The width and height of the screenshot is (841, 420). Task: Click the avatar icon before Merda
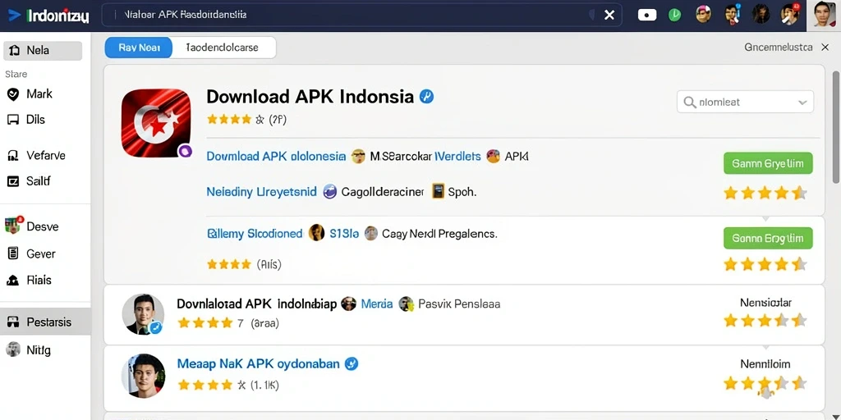pos(348,304)
